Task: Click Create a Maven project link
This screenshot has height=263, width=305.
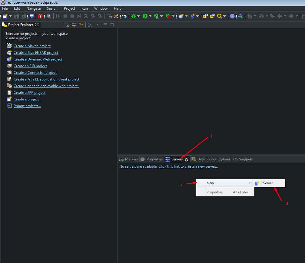Action: 32,46
